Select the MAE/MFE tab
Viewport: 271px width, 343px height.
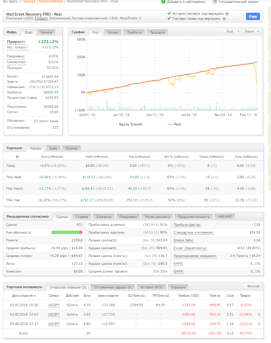point(225,217)
